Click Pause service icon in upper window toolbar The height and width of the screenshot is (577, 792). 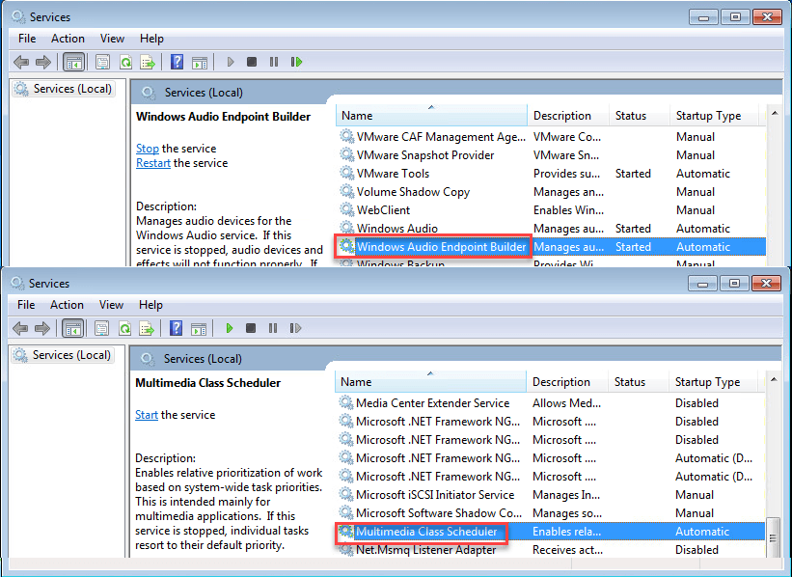[274, 62]
